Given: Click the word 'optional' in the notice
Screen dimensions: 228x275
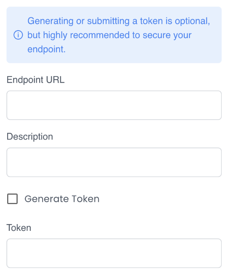Looking at the screenshot, I should [x=193, y=21].
